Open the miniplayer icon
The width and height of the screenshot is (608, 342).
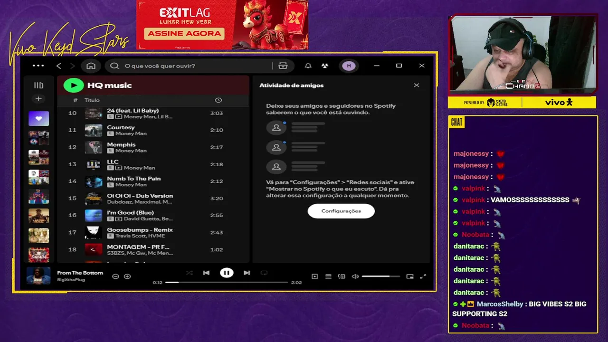410,276
